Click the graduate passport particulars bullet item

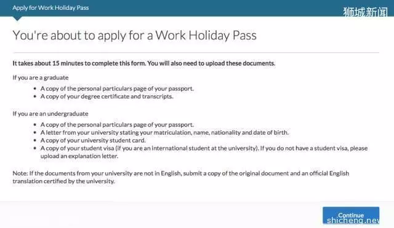[117, 88]
